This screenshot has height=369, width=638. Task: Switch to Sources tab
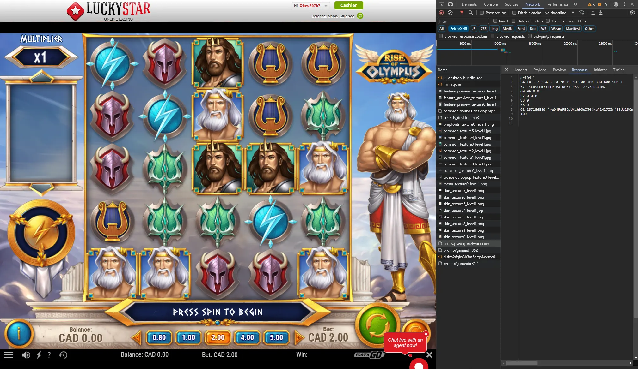pos(511,4)
